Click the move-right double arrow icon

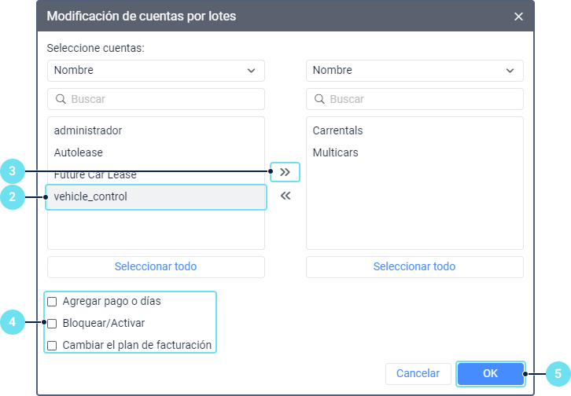[x=285, y=171]
